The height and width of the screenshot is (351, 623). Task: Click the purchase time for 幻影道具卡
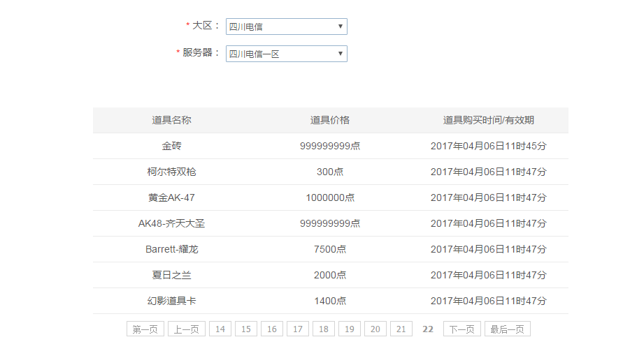click(x=488, y=301)
